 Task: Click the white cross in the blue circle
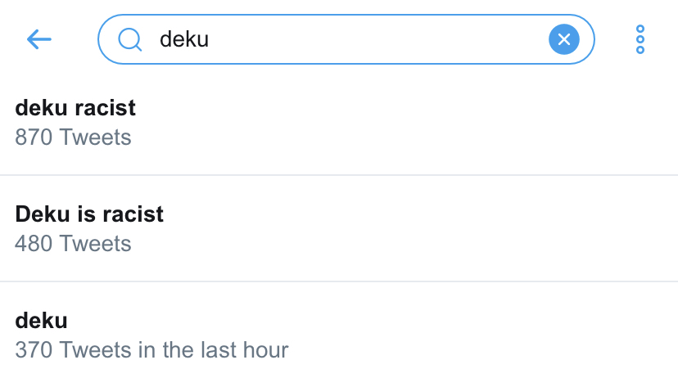point(564,39)
